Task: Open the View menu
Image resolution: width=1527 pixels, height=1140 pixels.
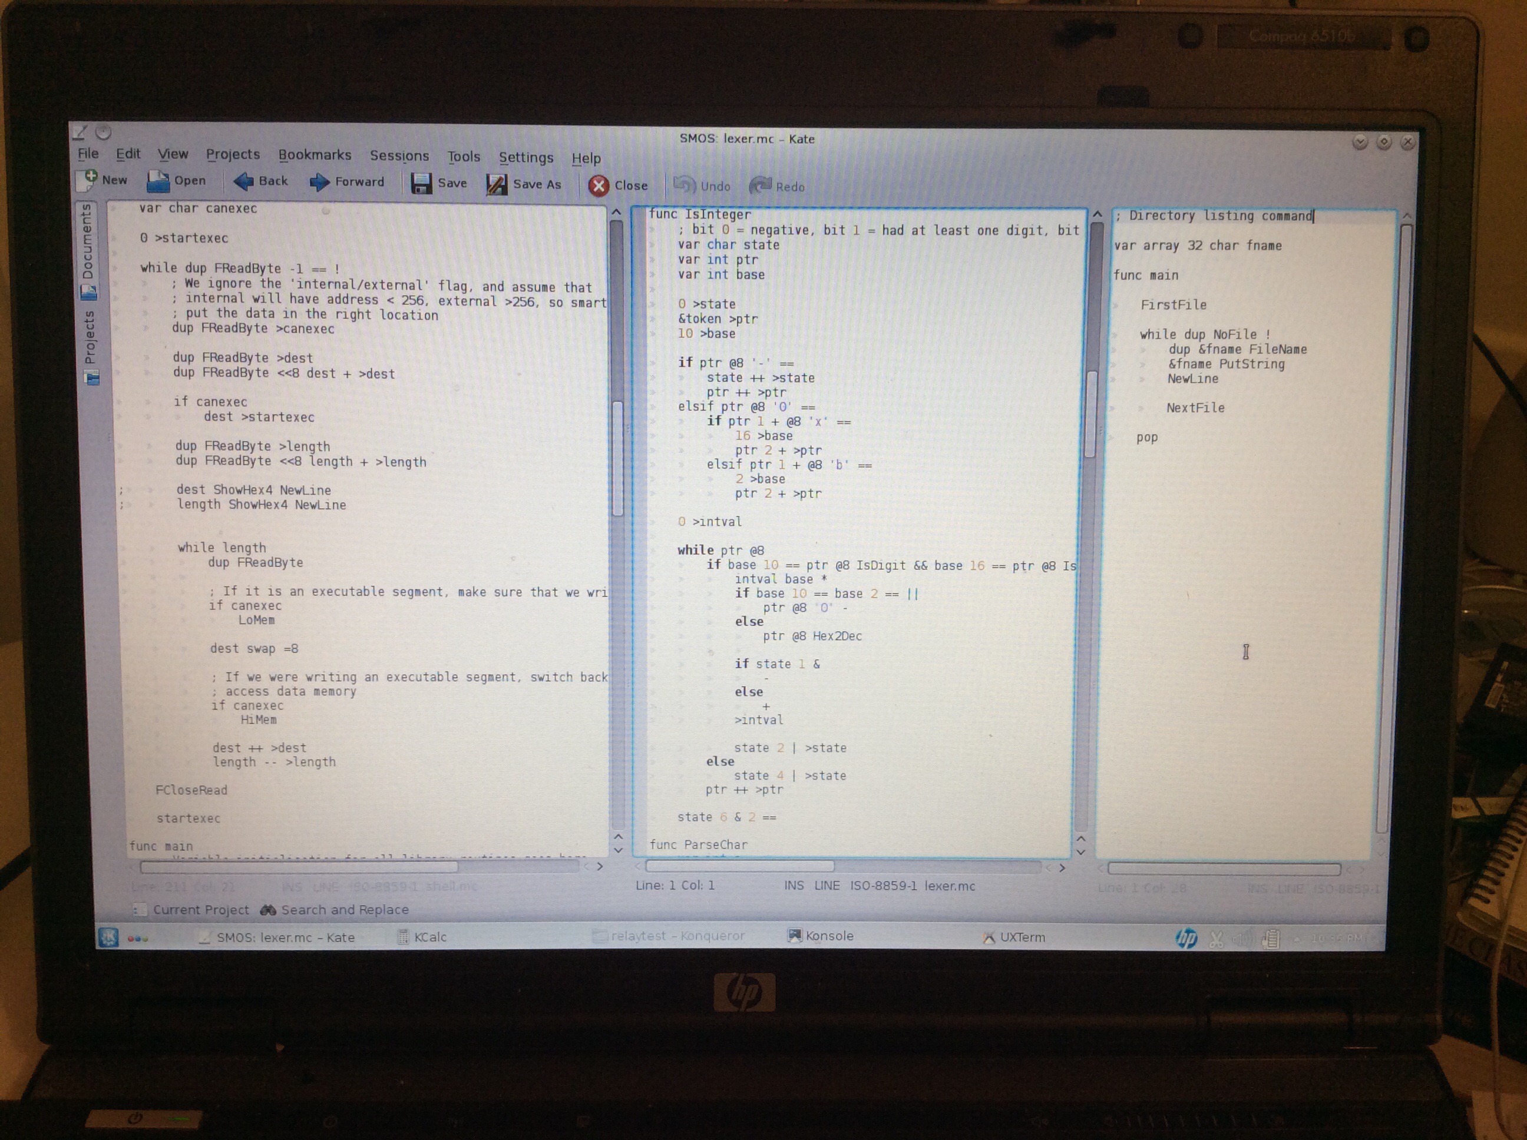Action: click(173, 155)
